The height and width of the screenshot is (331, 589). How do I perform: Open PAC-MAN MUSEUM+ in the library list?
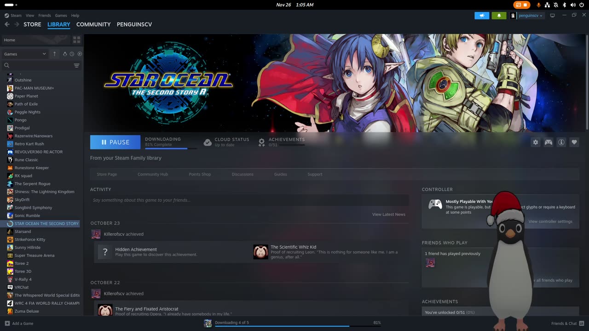pos(34,88)
